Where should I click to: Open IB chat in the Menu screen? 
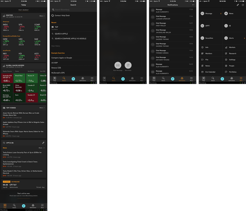point(234,26)
